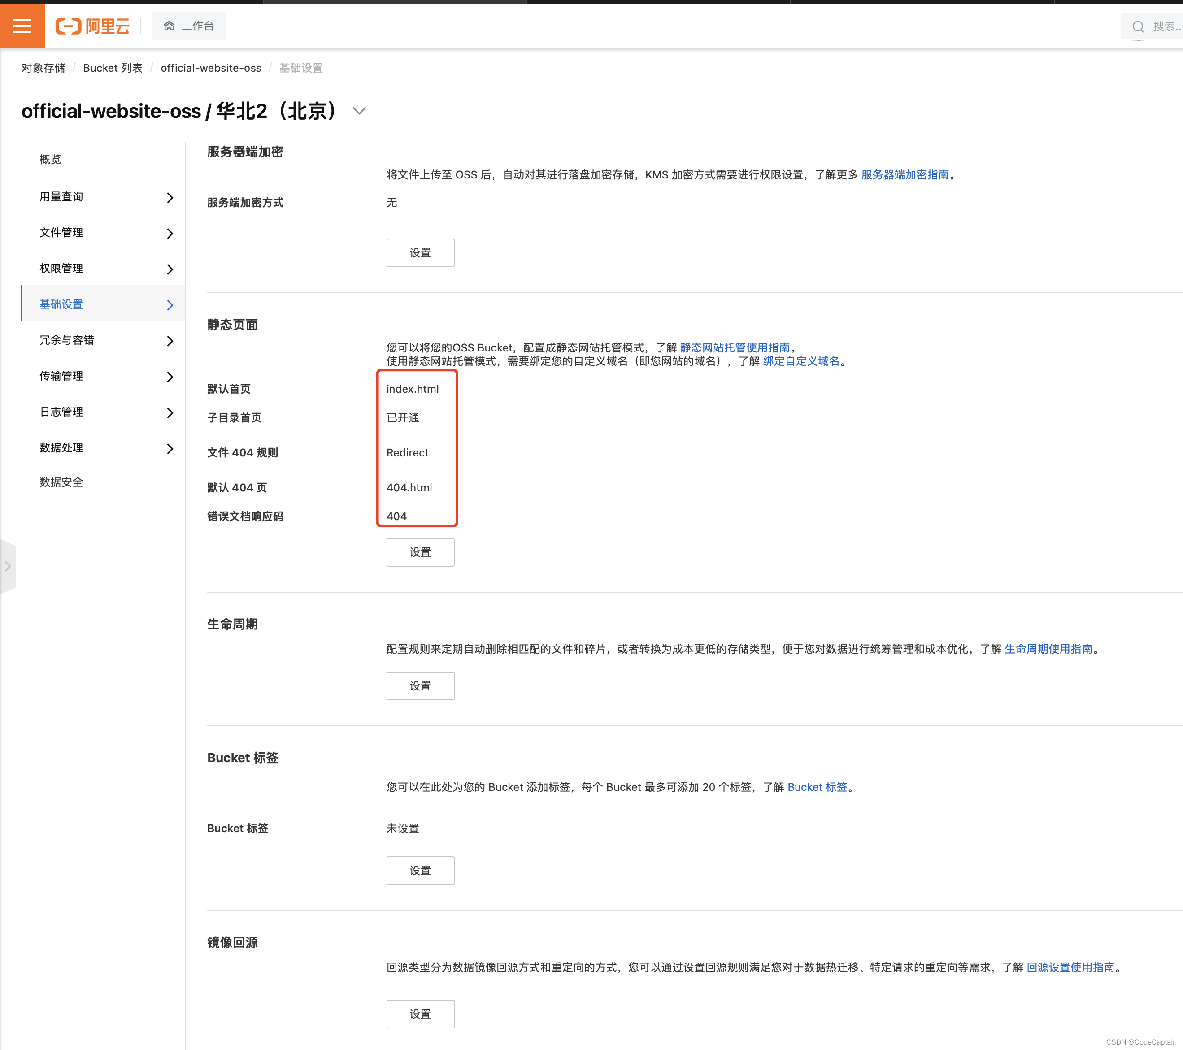Open official-website-oss breadcrumb link

pos(211,68)
